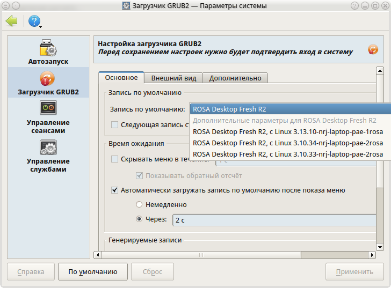Click the round pin button in title bar
The height and width of the screenshot is (288, 391).
coord(16,5)
